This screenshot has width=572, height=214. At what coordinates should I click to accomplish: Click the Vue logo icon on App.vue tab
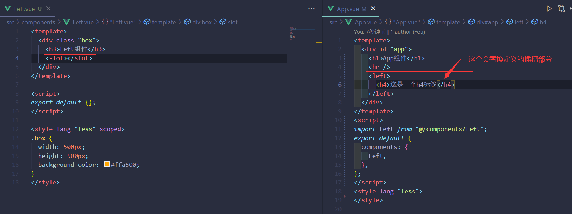click(331, 9)
